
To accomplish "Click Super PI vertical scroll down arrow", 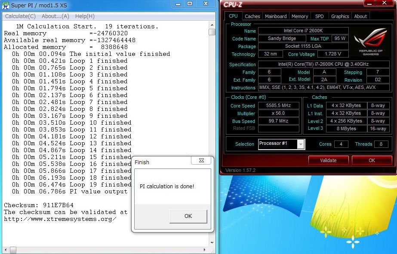I will [x=212, y=243].
